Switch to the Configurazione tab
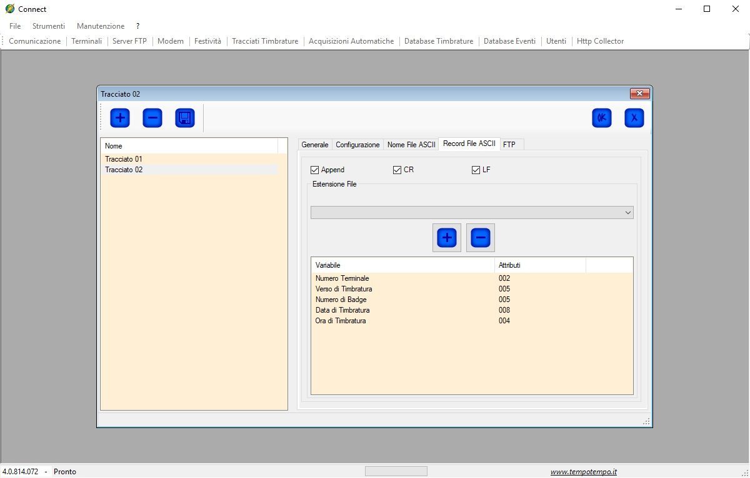The image size is (750, 478). 357,145
